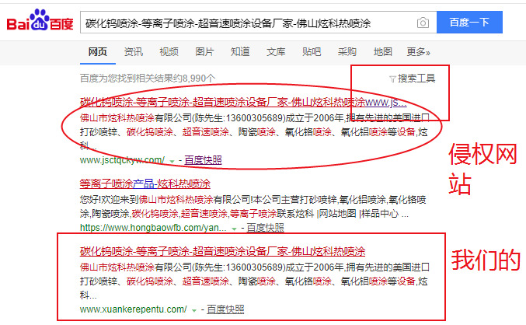Screen dimensions: 526x325
Task: Go to the 文库 tab
Action: coord(276,51)
